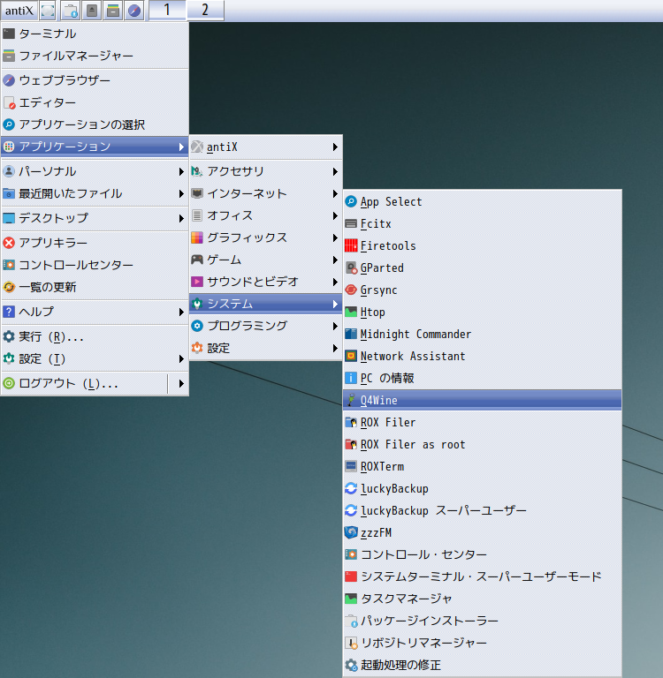The width and height of the screenshot is (663, 678).
Task: Launch タスクマネージャ icon
Action: click(351, 599)
